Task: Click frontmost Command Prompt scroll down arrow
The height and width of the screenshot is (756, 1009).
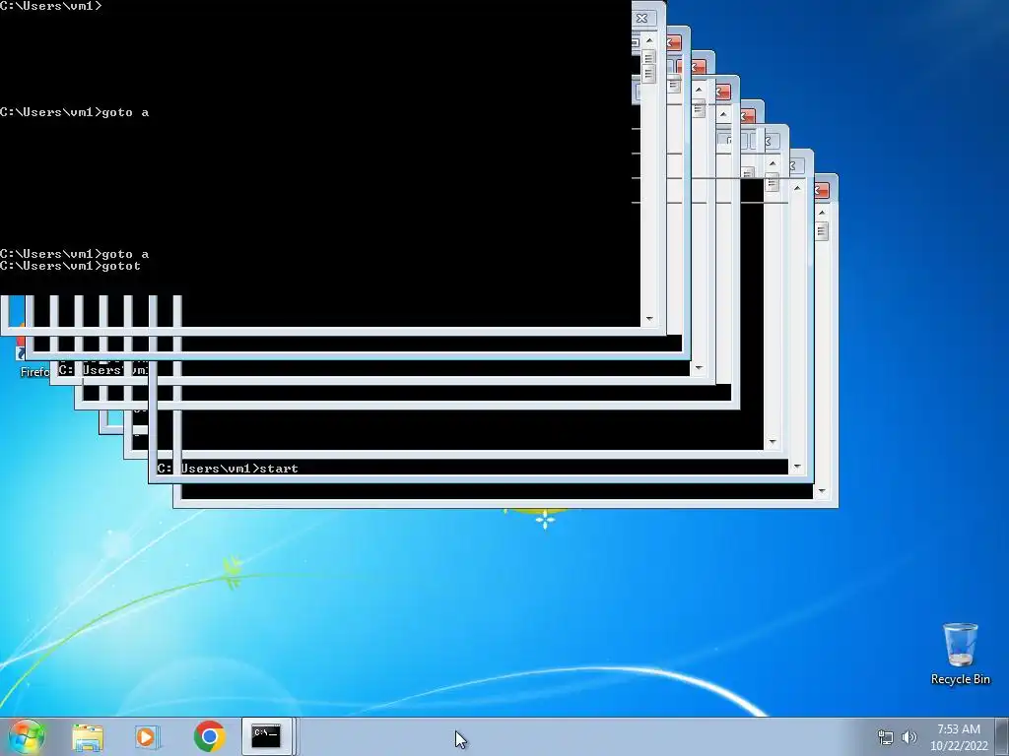Action: pyautogui.click(x=649, y=319)
